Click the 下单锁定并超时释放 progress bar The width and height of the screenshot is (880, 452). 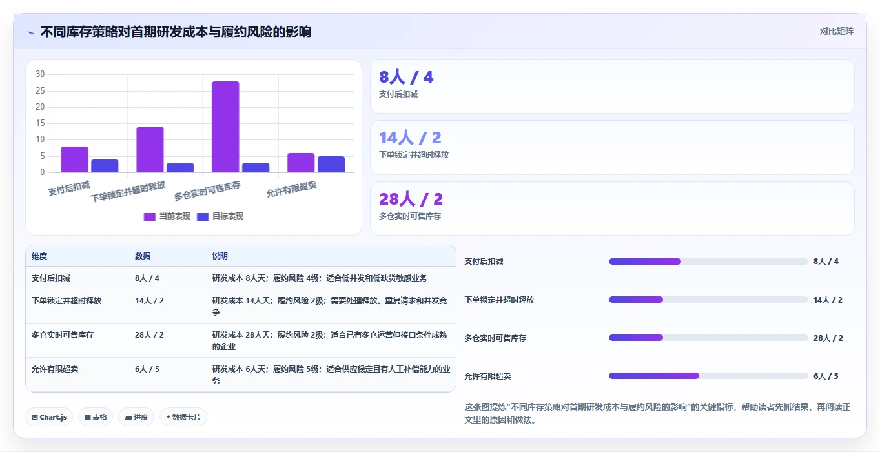point(708,300)
